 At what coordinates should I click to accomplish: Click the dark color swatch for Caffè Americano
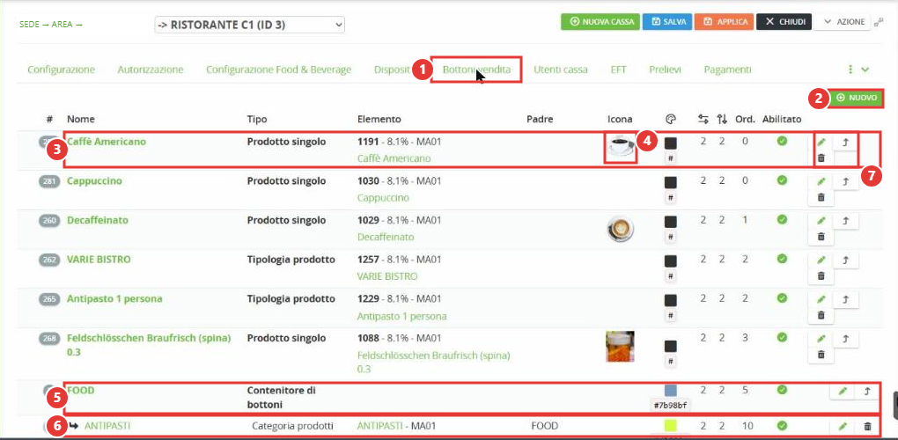(671, 143)
